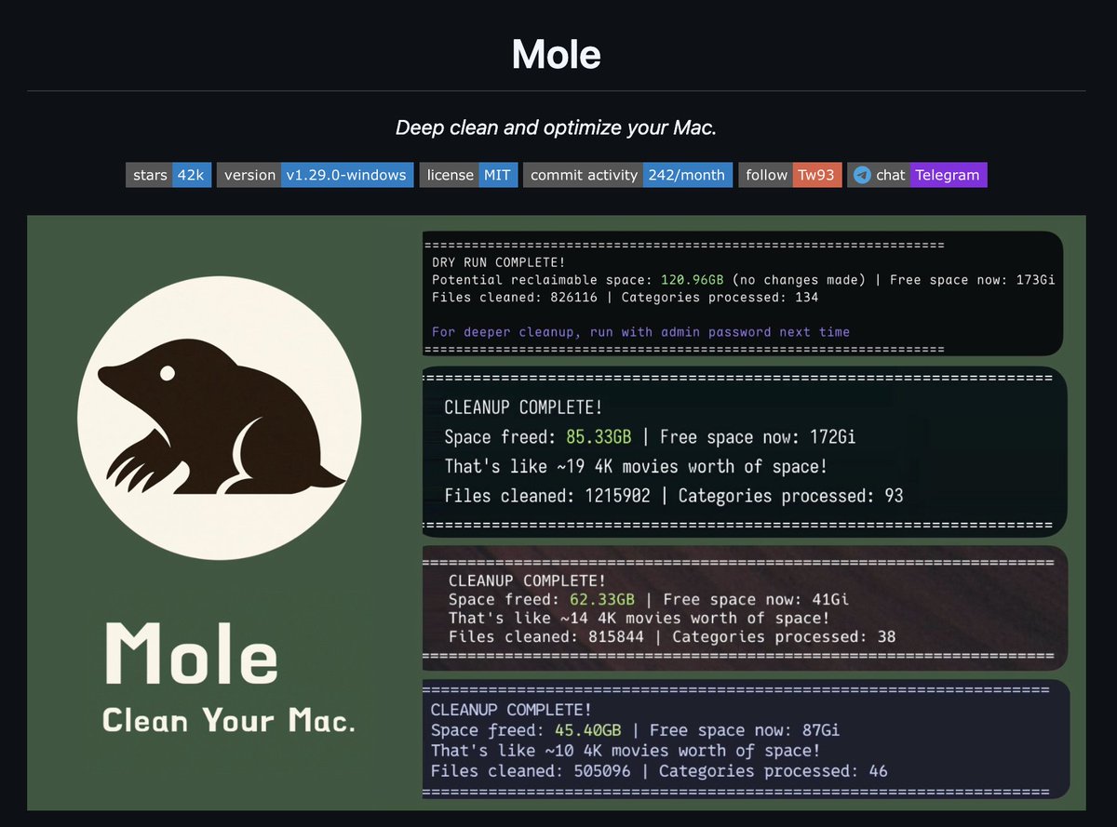
Task: Click 'Files cleaned: 826116' line
Action: tap(625, 297)
